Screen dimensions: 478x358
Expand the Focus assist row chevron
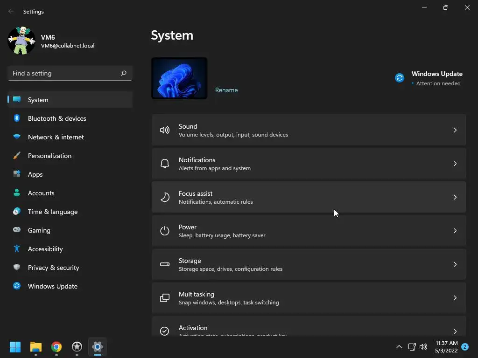click(x=455, y=197)
